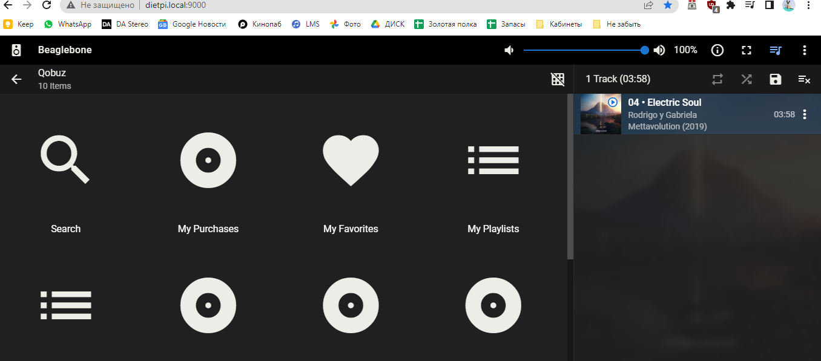This screenshot has height=361, width=821.
Task: Open the WhatsApp bookmark
Action: (67, 24)
